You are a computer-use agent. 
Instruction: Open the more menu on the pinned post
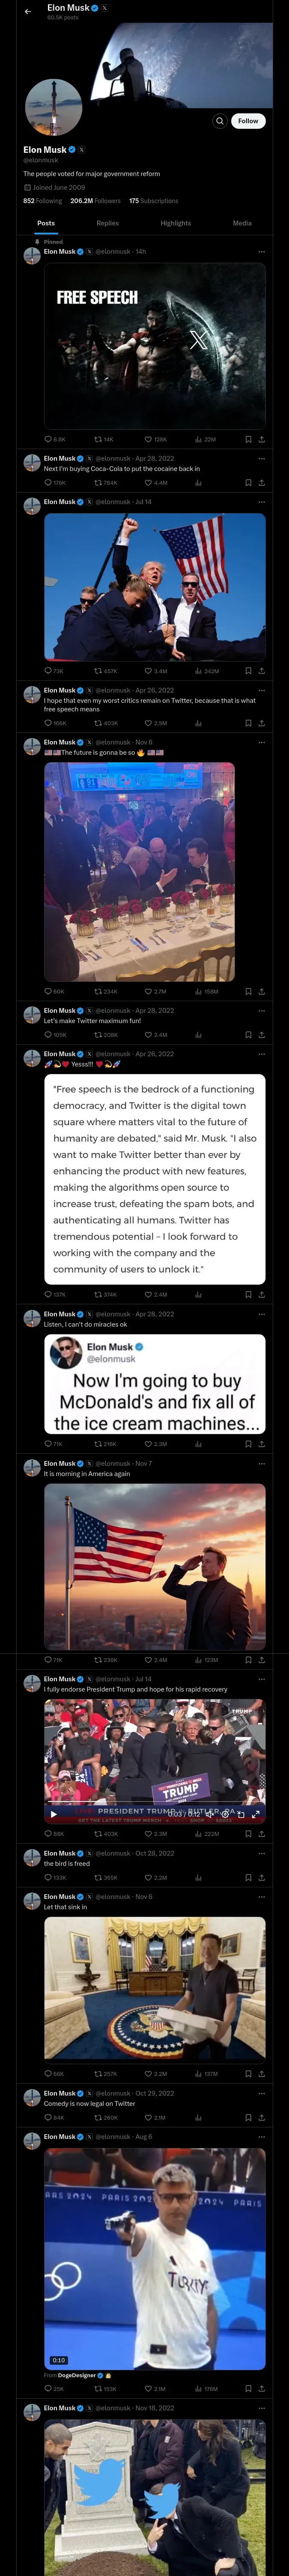pyautogui.click(x=262, y=252)
